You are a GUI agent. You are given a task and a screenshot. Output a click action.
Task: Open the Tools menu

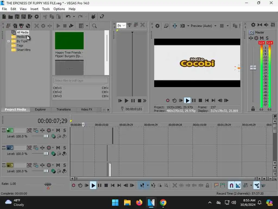(46, 9)
